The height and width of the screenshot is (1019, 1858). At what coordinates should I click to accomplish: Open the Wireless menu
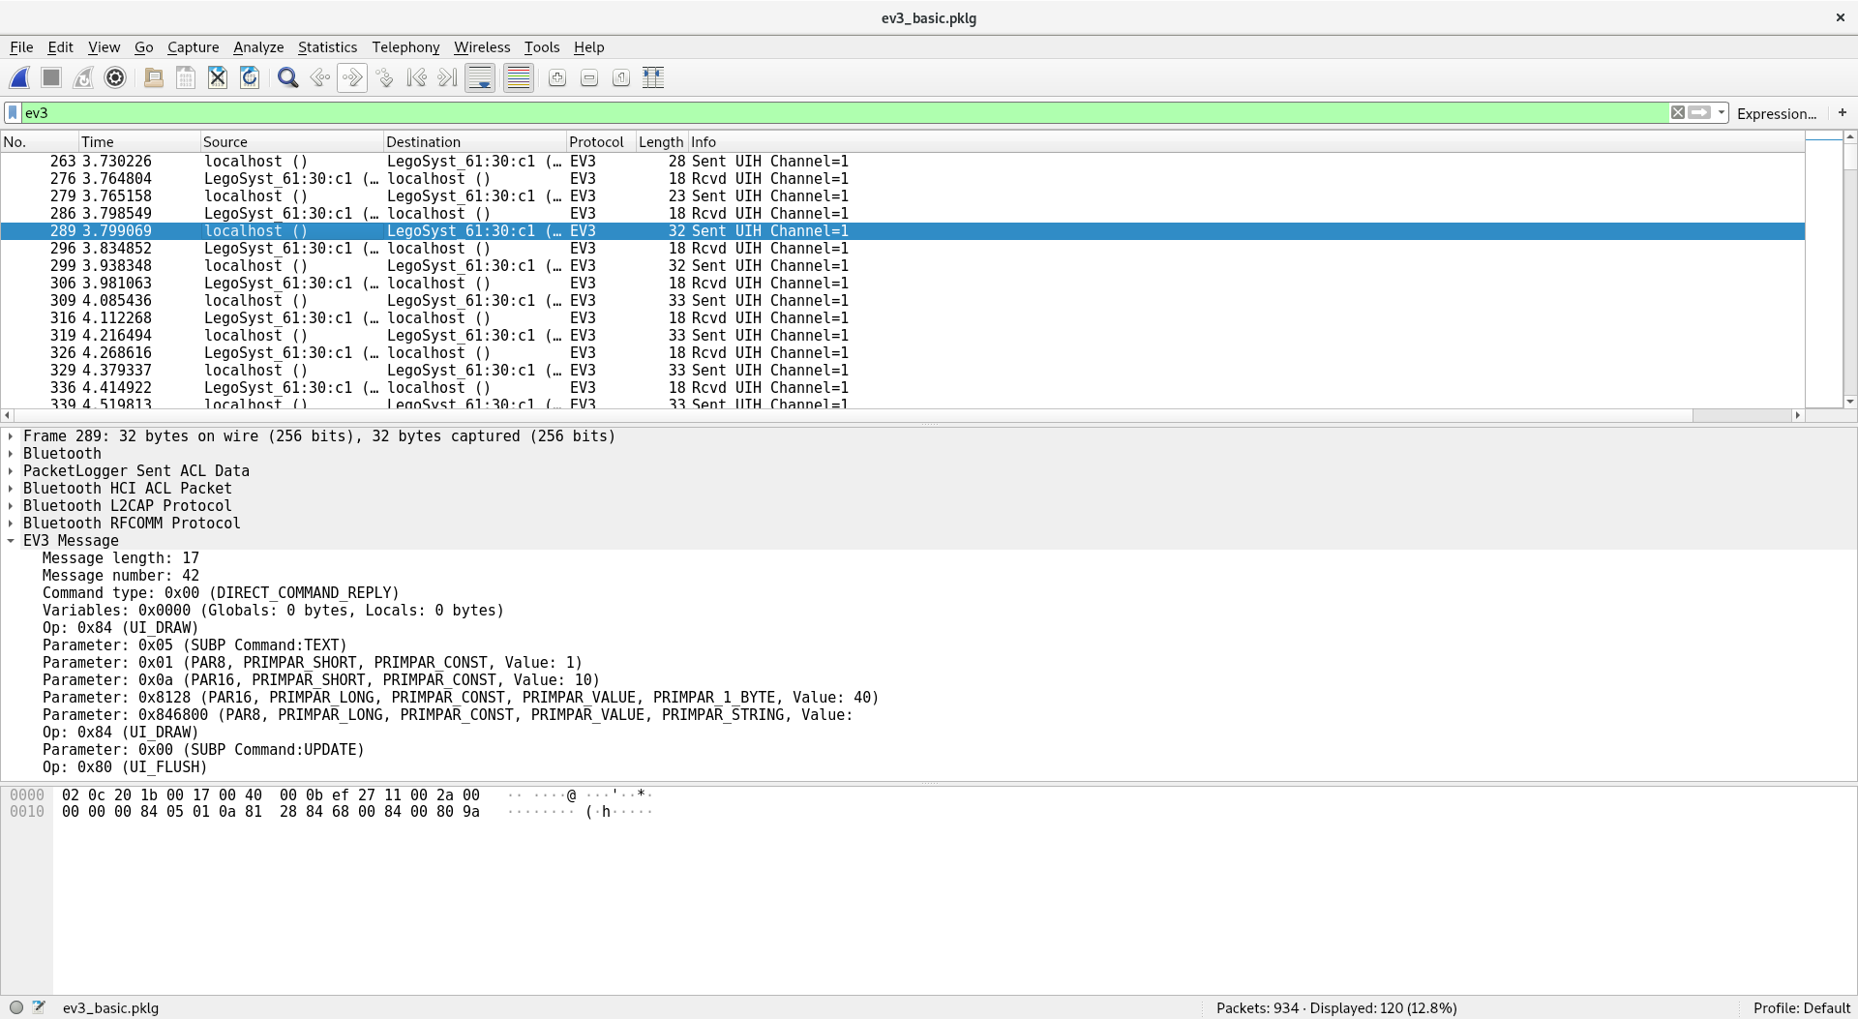[482, 47]
